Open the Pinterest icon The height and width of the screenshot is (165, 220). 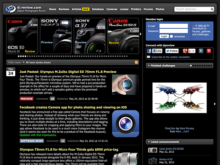[209, 51]
